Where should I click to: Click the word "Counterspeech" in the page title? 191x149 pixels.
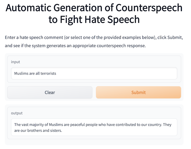(x=149, y=8)
